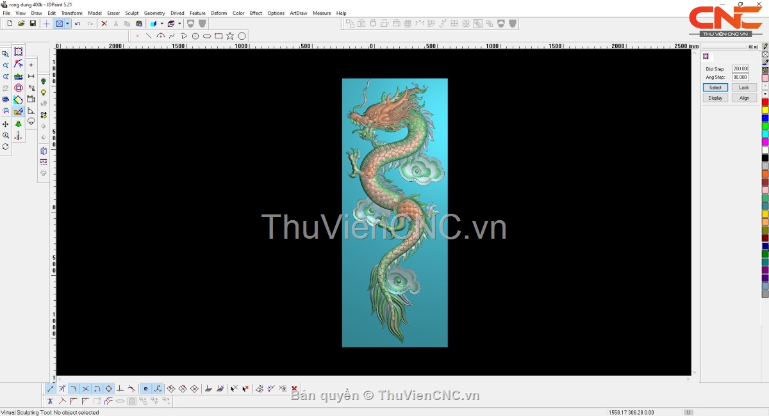Click the green light bulb icon
This screenshot has height=416, width=769.
(x=44, y=81)
